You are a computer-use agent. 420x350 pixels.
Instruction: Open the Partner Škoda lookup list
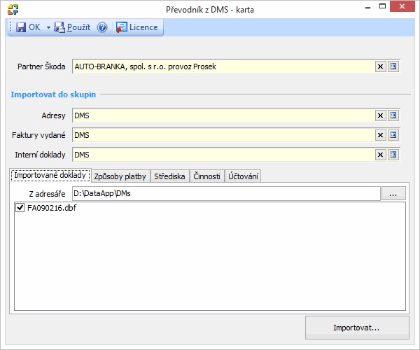click(393, 66)
